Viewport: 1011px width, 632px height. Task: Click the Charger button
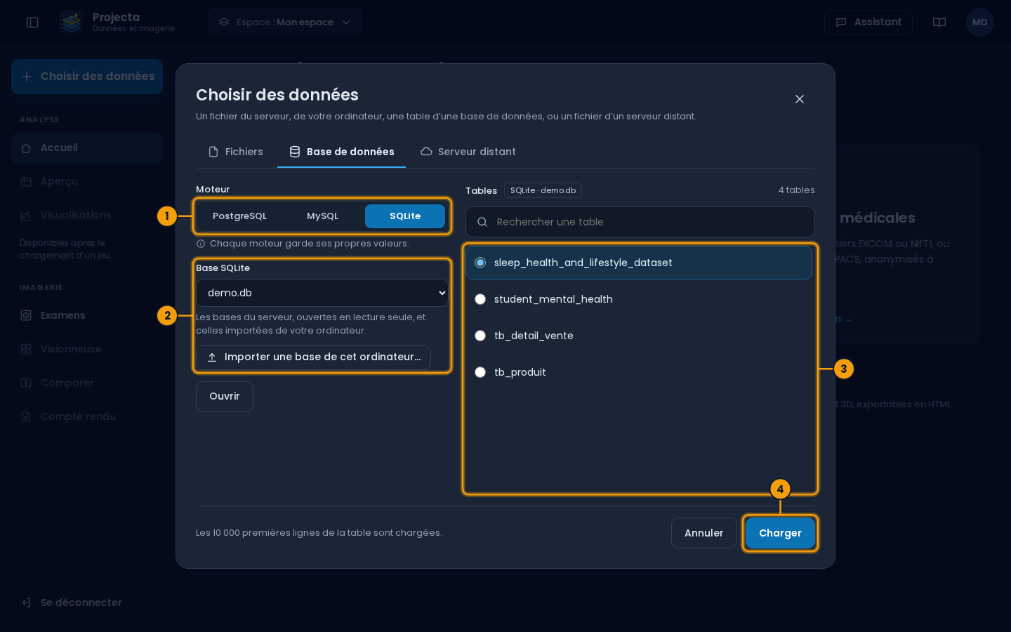[780, 533]
